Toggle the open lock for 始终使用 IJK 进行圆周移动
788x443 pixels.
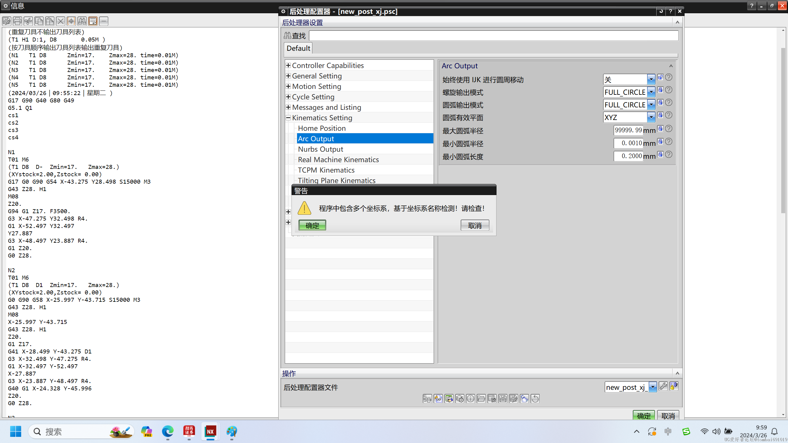coord(660,77)
